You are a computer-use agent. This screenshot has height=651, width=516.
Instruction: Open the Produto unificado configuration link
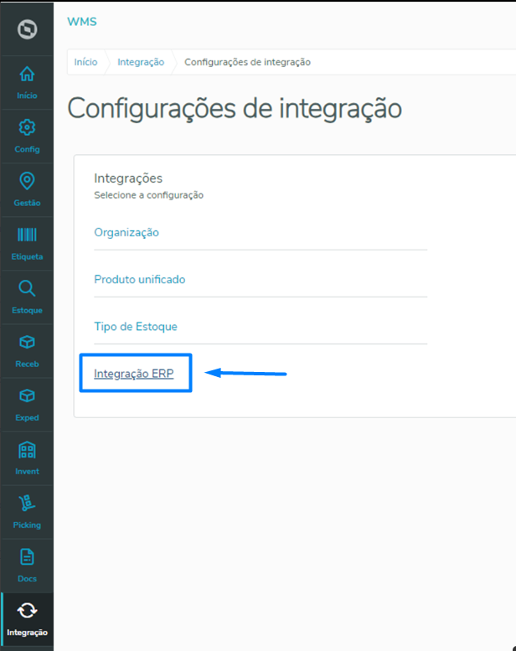(x=140, y=279)
